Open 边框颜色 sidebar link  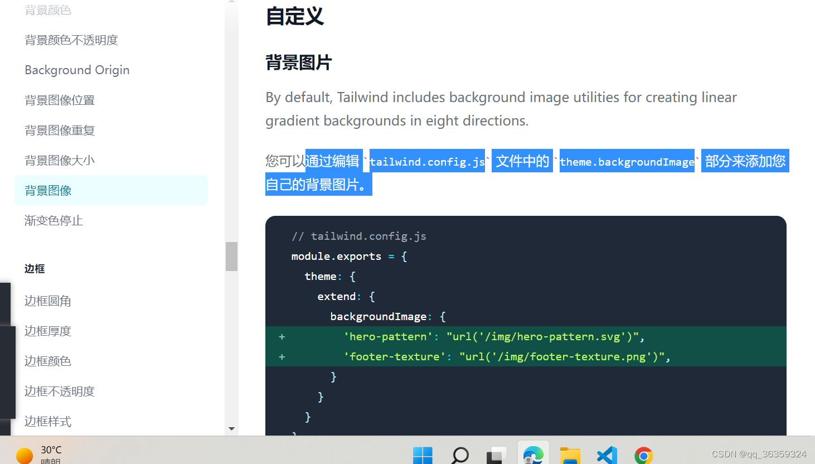coord(48,361)
